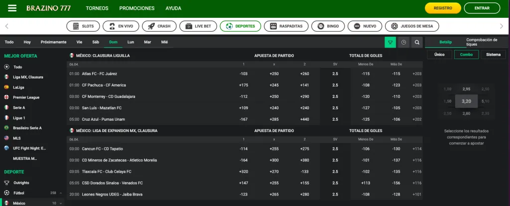Select Combo bet type
Viewport: 510px width, 206px height.
(x=466, y=55)
